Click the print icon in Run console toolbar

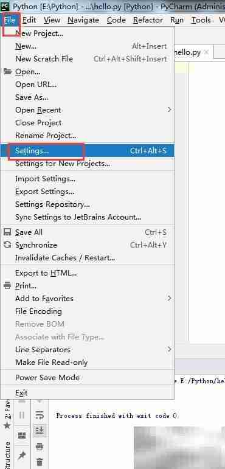pyautogui.click(x=40, y=446)
